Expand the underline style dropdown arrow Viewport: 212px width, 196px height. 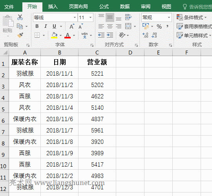click(61, 26)
